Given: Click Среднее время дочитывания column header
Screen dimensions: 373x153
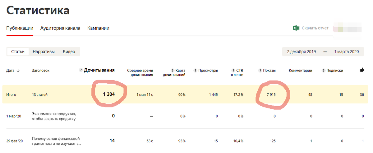Looking at the screenshot, I should pos(140,72).
